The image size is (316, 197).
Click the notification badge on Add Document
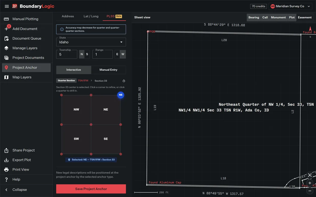[9, 26]
